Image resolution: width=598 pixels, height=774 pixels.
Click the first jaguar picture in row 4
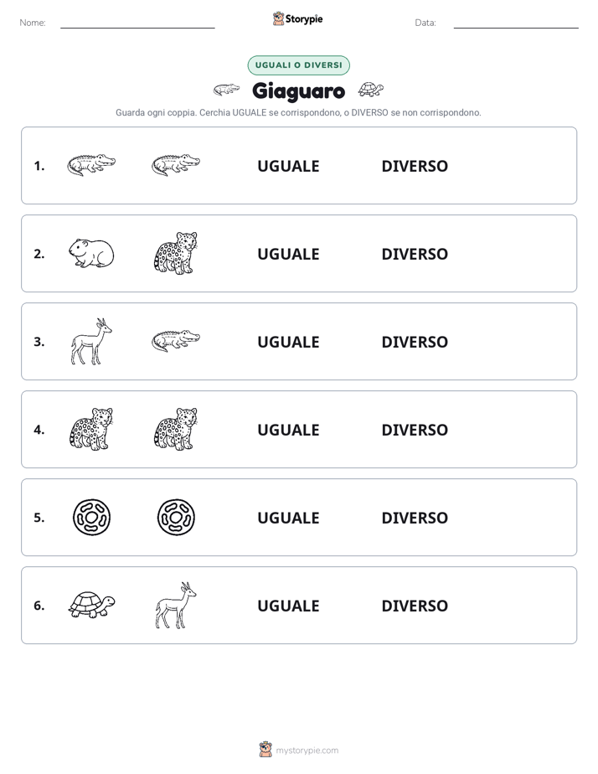(91, 429)
